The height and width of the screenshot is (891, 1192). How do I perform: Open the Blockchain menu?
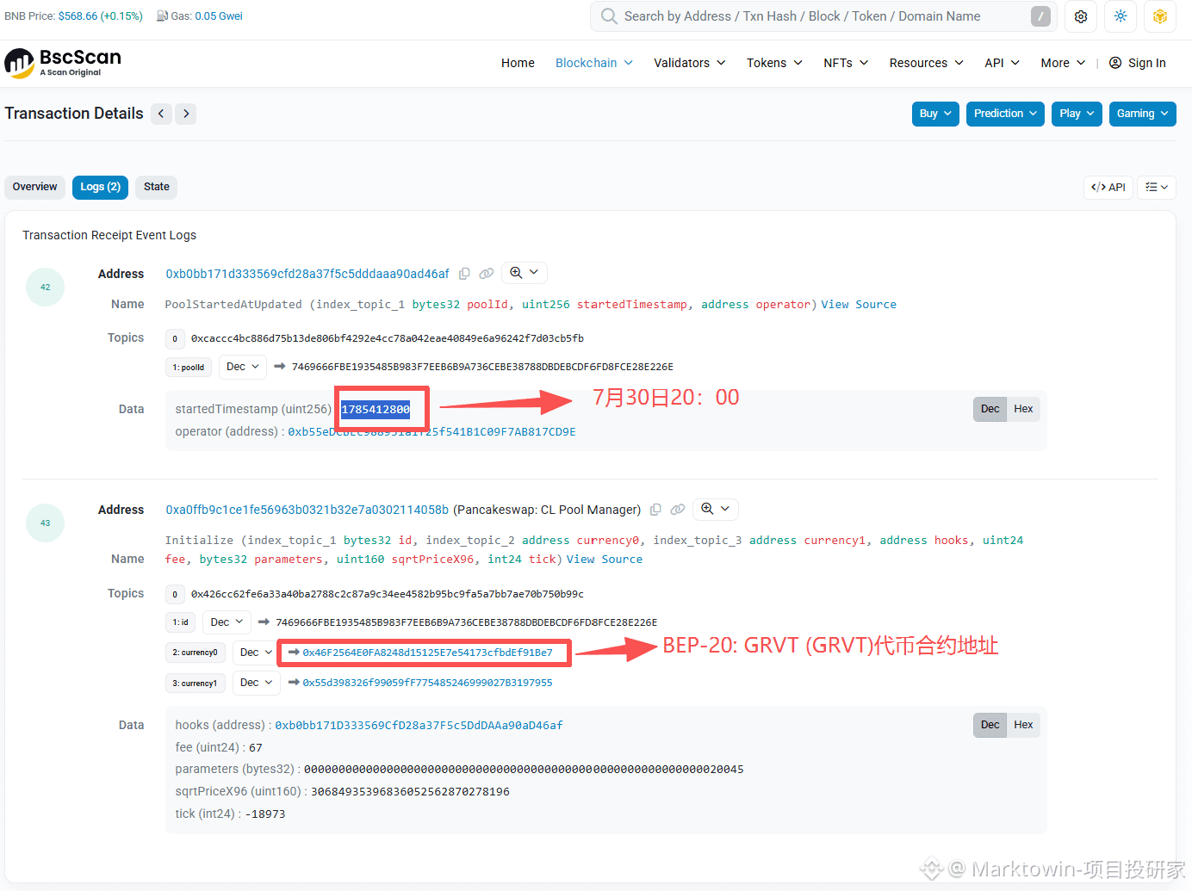(x=594, y=63)
